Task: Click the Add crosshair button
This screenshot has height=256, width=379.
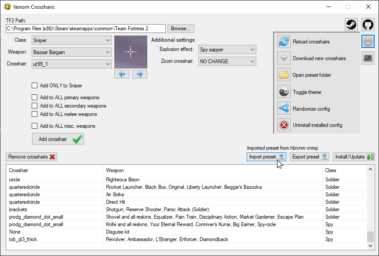Action: tap(58, 139)
